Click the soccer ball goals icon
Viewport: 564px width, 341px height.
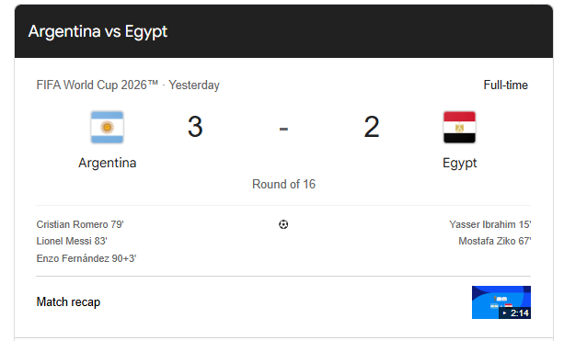point(283,224)
